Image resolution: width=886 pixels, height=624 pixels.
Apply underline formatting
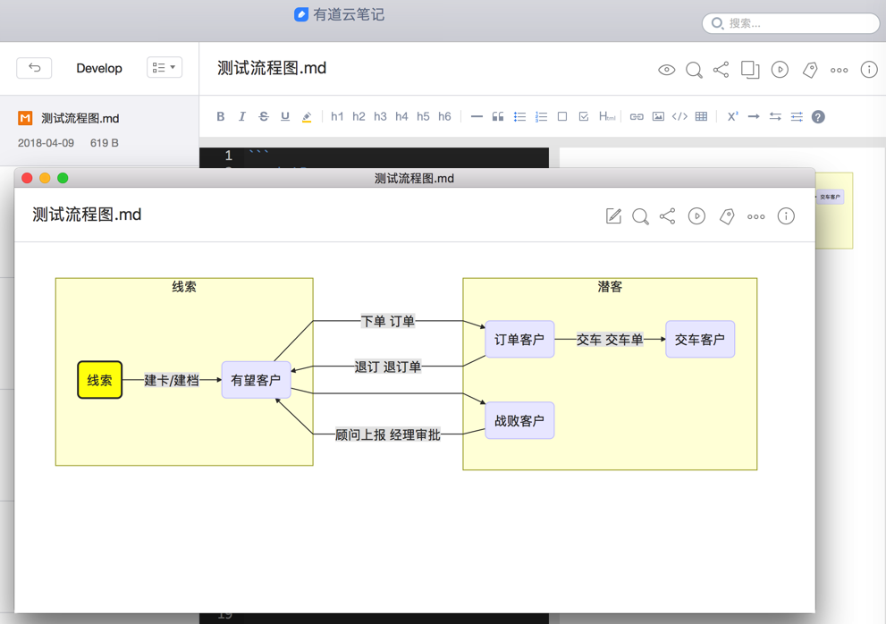pyautogui.click(x=285, y=116)
